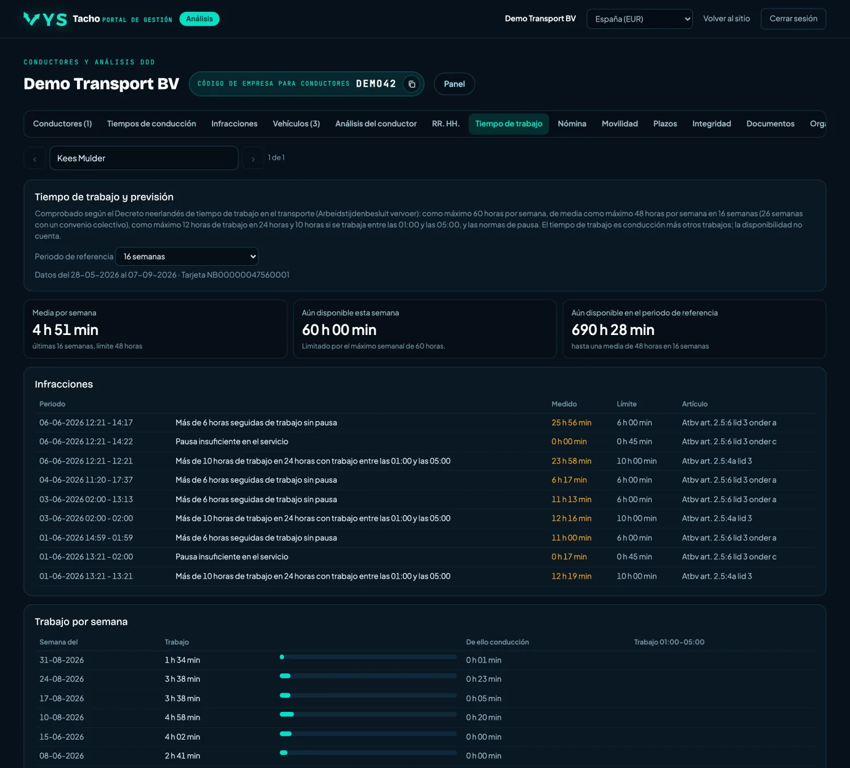Open the España (EUR) region dropdown
Viewport: 850px width, 768px height.
click(640, 19)
